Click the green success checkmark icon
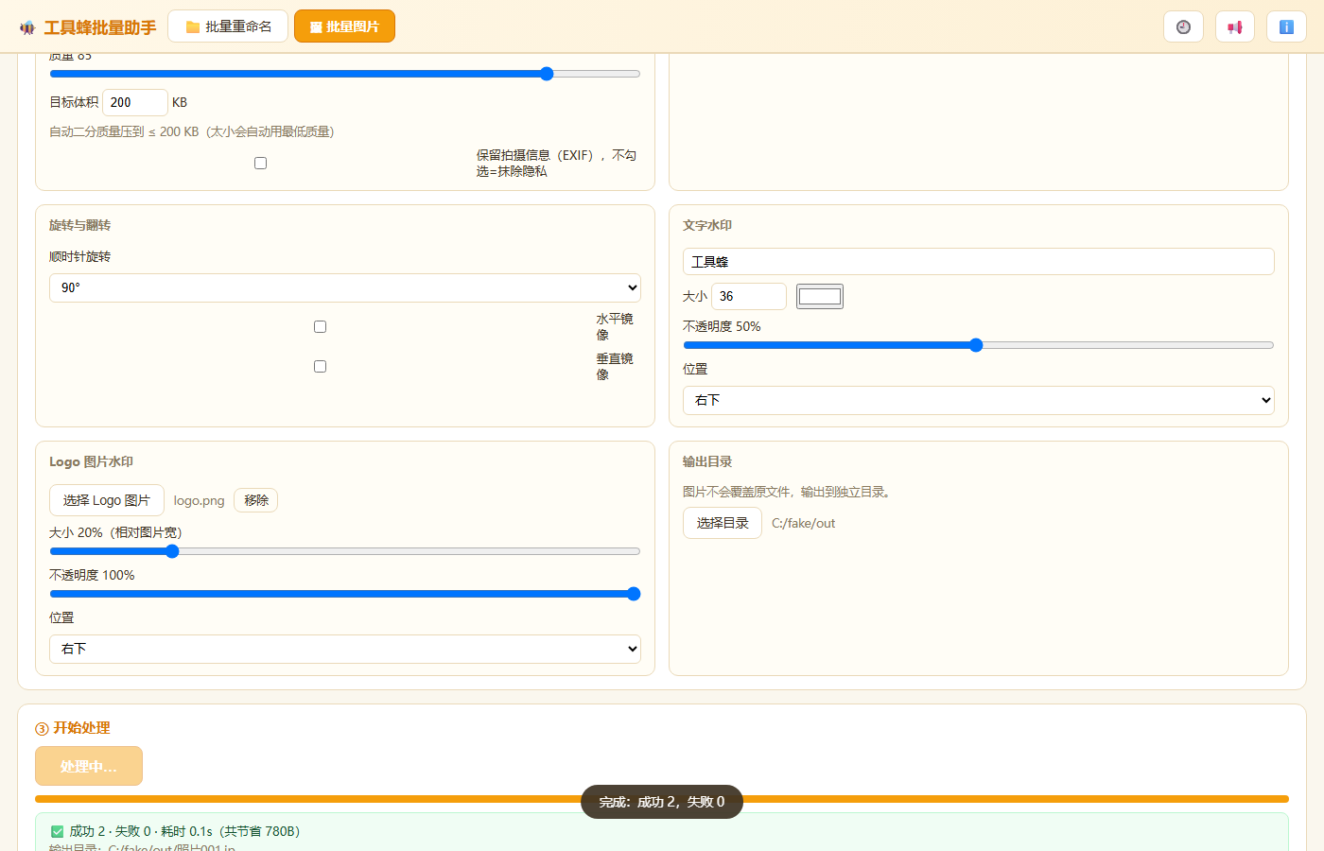Image resolution: width=1324 pixels, height=851 pixels. click(57, 831)
